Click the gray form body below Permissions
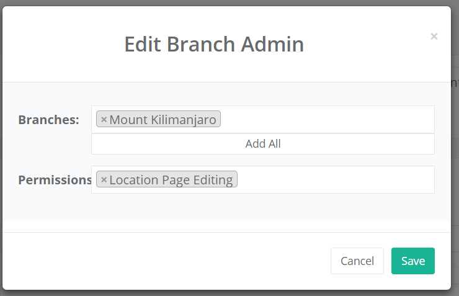 point(227,207)
